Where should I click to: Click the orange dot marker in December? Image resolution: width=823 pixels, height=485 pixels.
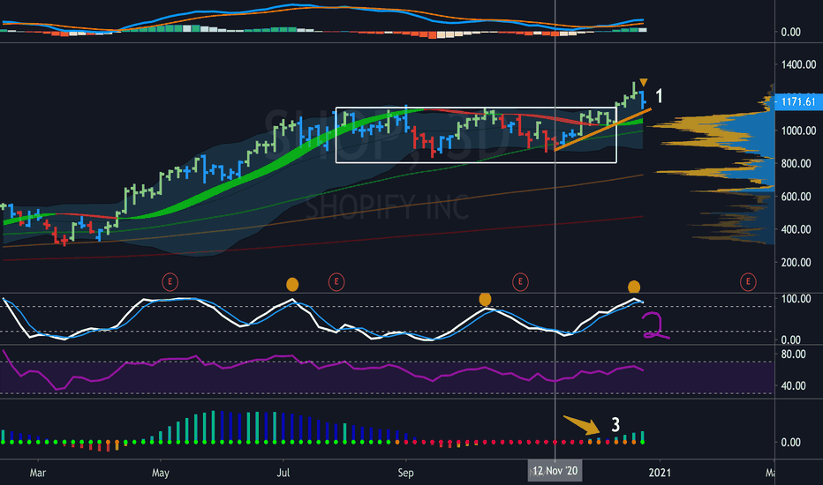(634, 287)
